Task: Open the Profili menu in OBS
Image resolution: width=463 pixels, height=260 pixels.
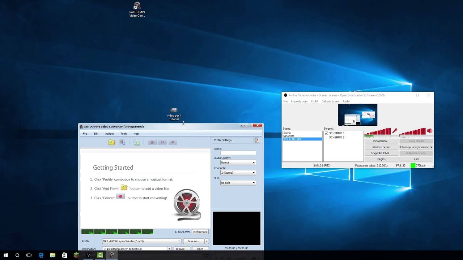Action: click(x=315, y=101)
